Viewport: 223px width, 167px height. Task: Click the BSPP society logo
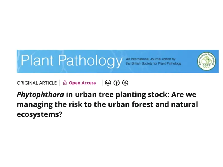[x=206, y=61]
